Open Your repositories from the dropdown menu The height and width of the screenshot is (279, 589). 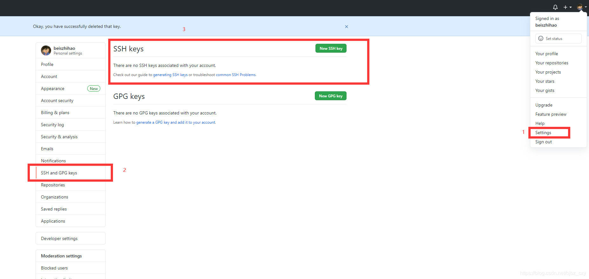(x=552, y=63)
